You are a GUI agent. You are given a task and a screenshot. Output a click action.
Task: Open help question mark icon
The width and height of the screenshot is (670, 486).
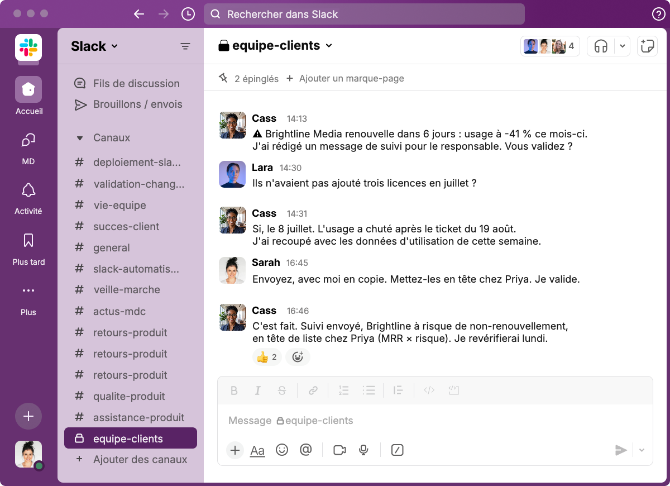pos(658,14)
